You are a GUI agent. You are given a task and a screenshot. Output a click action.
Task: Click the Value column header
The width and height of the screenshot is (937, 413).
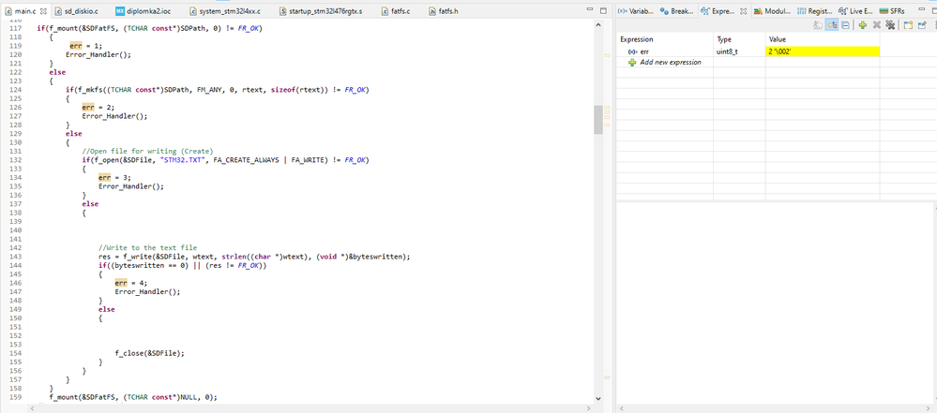[x=823, y=39]
